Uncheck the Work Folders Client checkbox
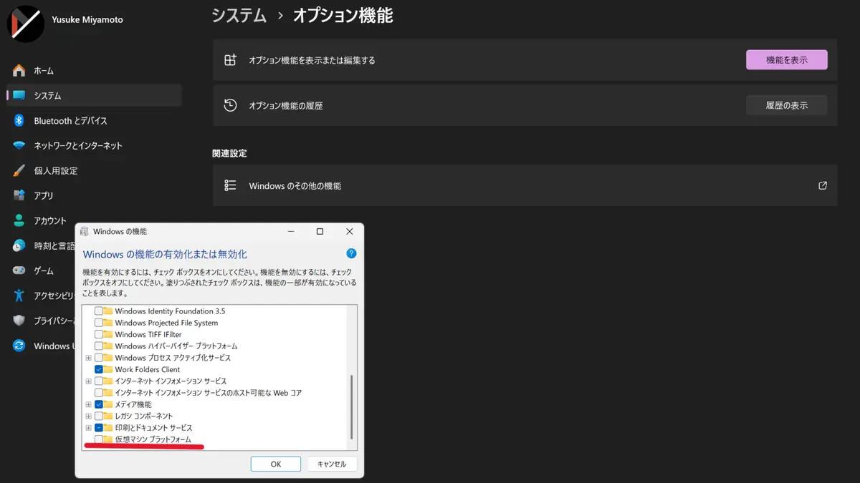860x483 pixels. point(99,369)
